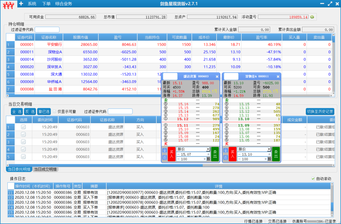Viewport: 341px width, 224px height.
Task: Click the 撤已选 button
Action: point(44,111)
